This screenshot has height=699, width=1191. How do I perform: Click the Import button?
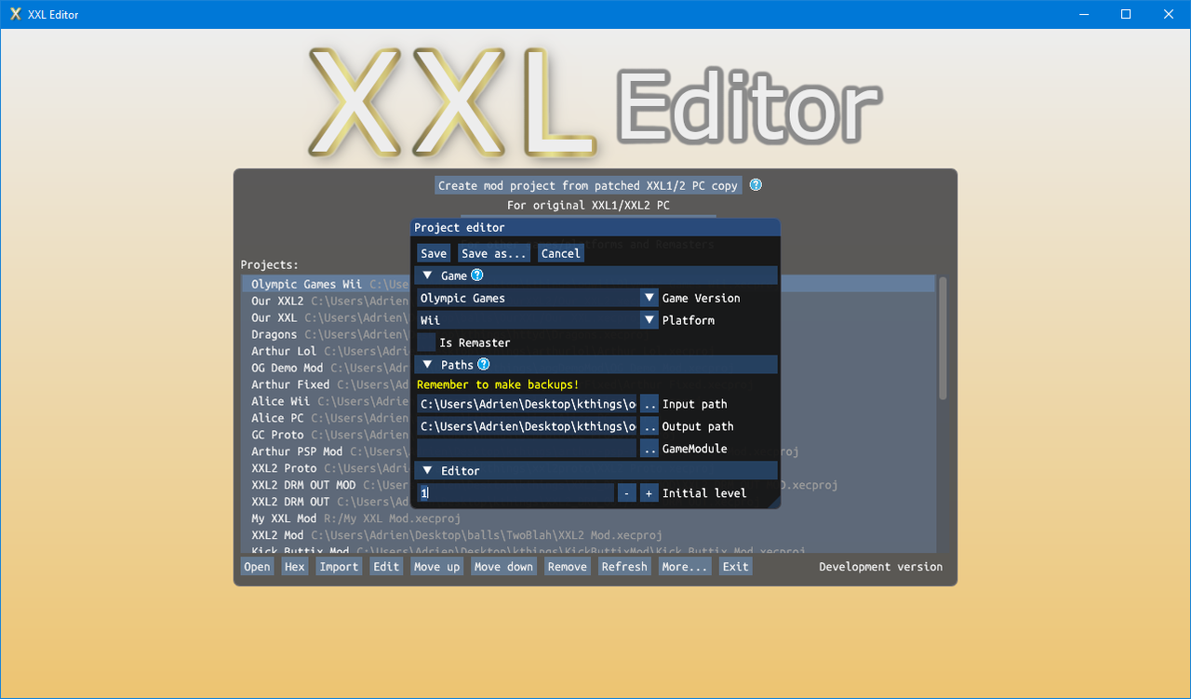pos(339,566)
